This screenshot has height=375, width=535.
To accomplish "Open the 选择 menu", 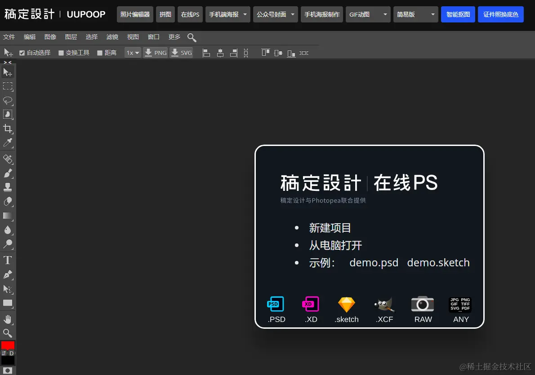I will pos(91,37).
